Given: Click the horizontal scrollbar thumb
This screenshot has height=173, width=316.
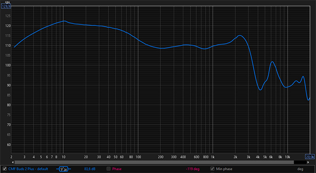Looking at the screenshot, I should click(x=154, y=162).
